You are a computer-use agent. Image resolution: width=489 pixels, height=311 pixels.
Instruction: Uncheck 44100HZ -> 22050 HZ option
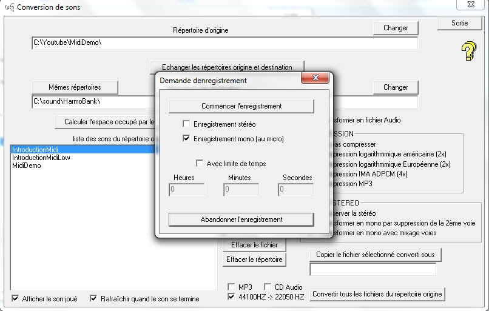pyautogui.click(x=231, y=296)
